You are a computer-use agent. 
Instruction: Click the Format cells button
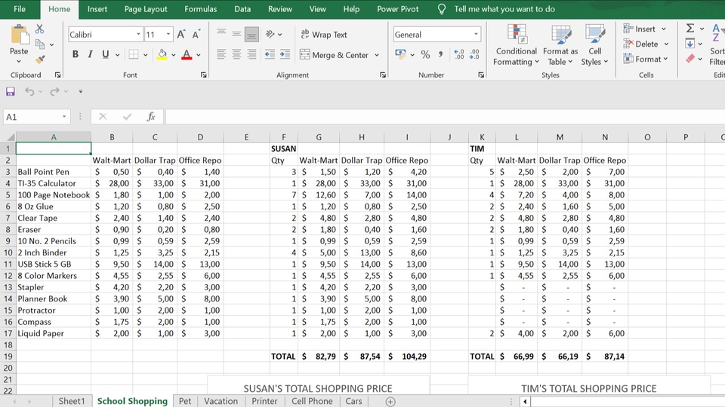pos(646,59)
